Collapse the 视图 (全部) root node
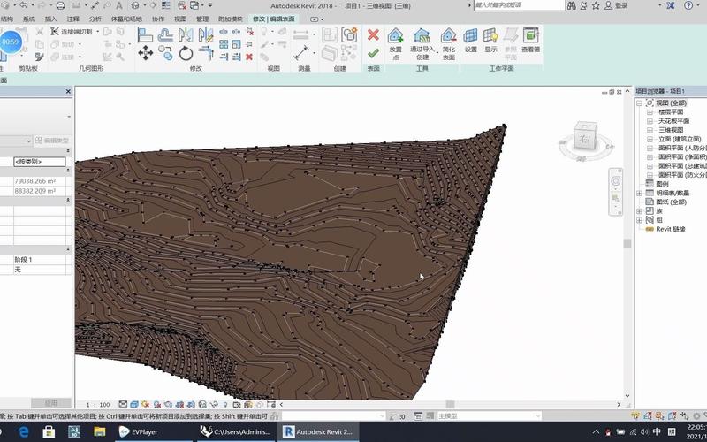 click(x=639, y=103)
